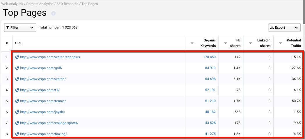This screenshot has height=139, width=305.
Task: Open external link icon for jayski URL
Action: coord(17,112)
